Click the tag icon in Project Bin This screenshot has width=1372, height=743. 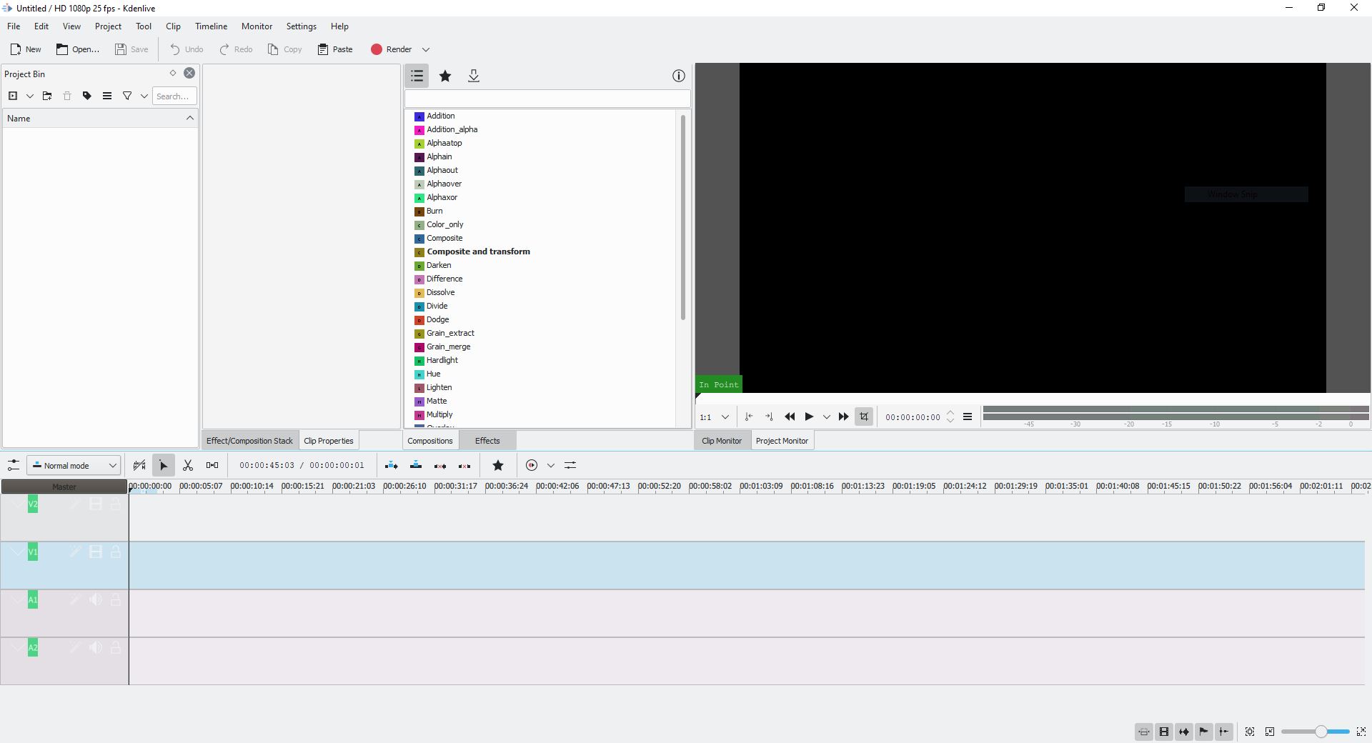pos(87,96)
